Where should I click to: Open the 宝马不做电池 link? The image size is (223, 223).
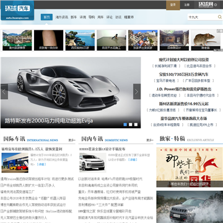(x=166, y=81)
